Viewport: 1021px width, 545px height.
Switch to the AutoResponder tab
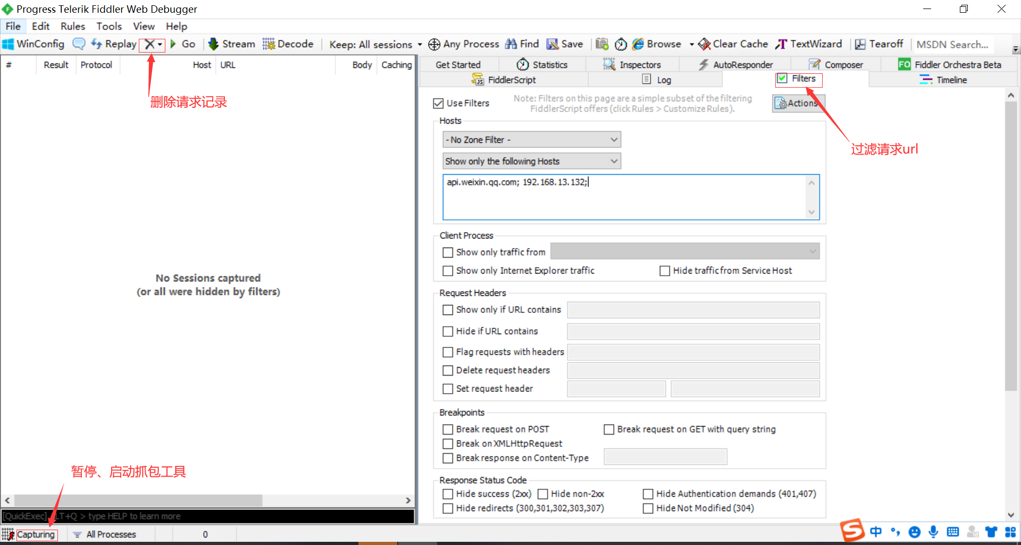[735, 64]
